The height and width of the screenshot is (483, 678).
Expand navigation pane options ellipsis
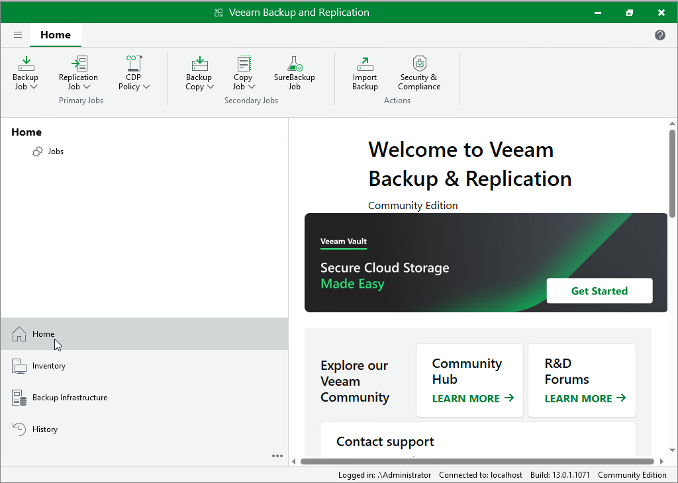pyautogui.click(x=277, y=456)
